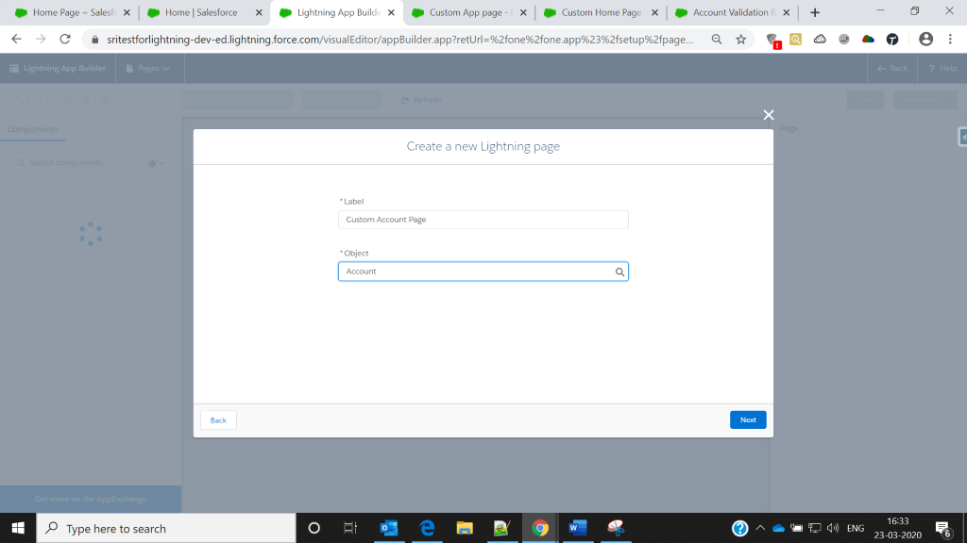Reload the page with browser refresh icon
The image size is (967, 543).
click(65, 40)
